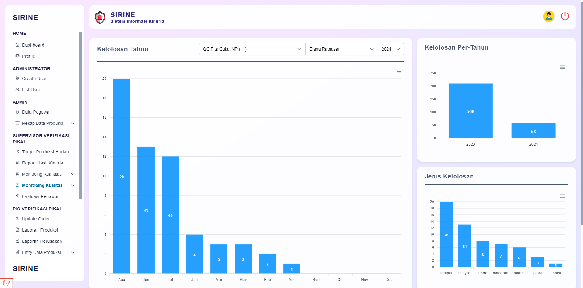Click the SIRINE shield logo
The width and height of the screenshot is (583, 288).
[100, 17]
